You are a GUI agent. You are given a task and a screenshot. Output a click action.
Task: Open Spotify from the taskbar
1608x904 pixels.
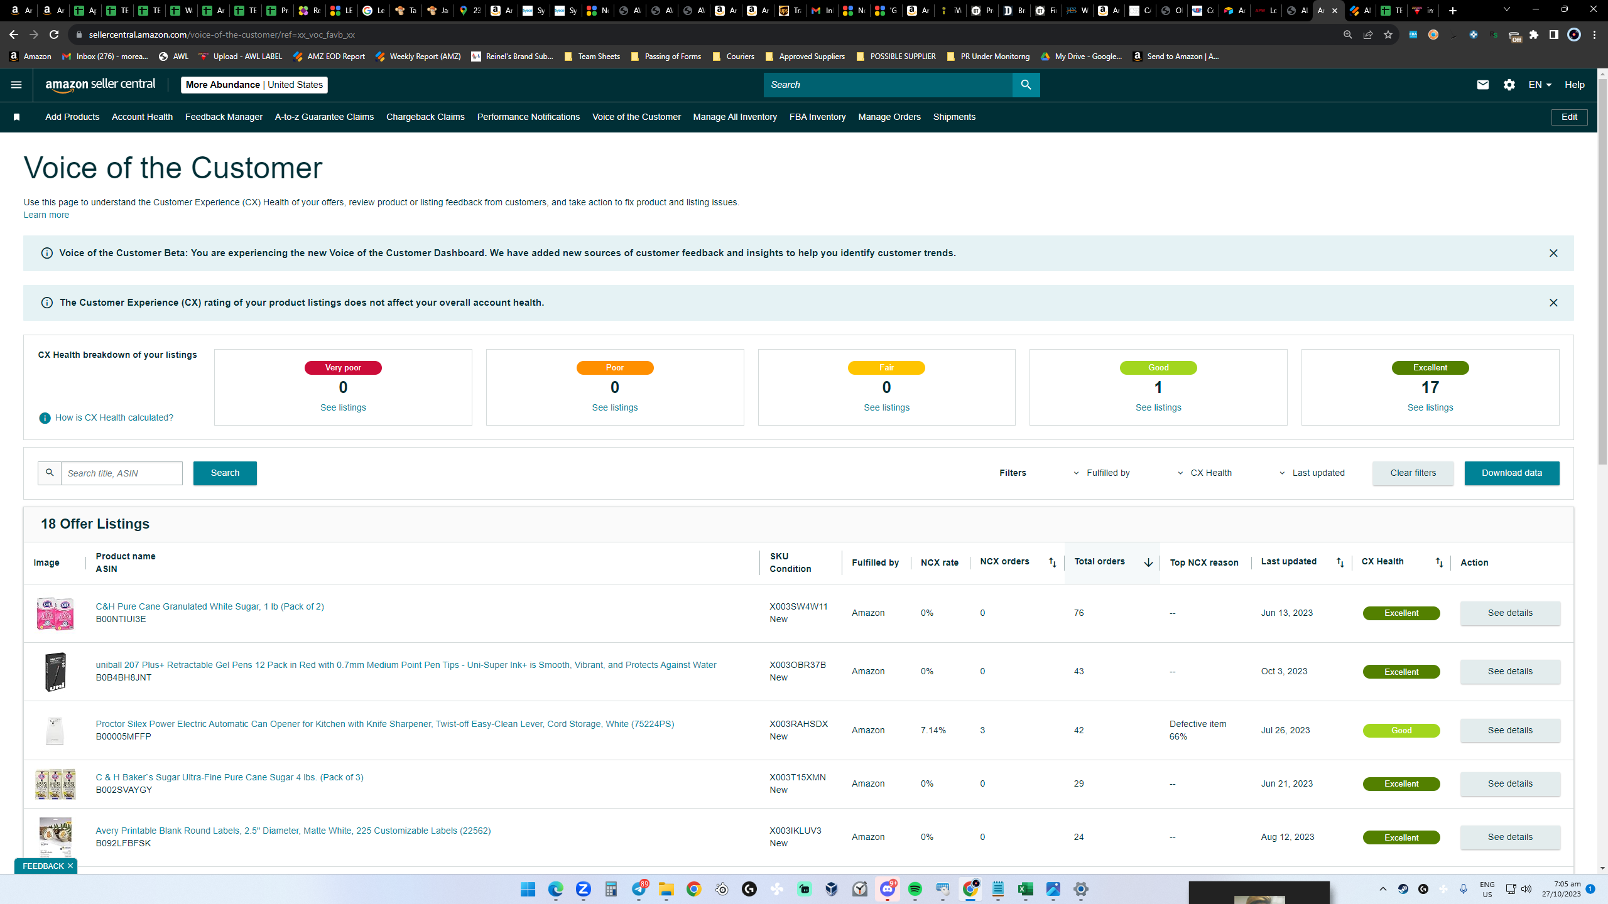915,889
